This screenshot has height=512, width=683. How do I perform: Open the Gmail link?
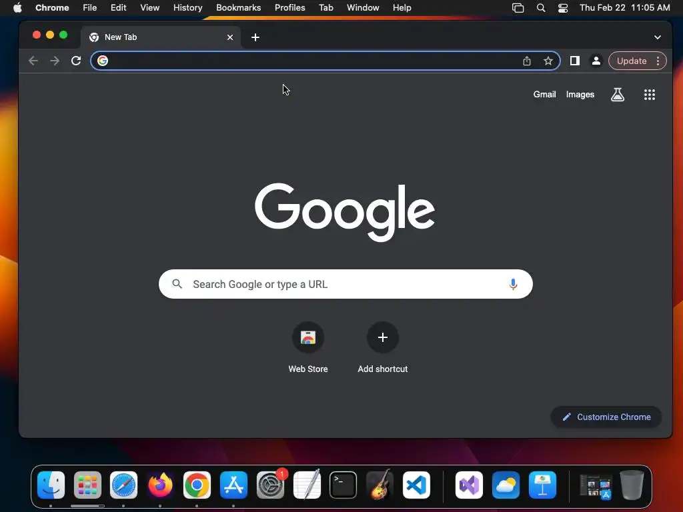(x=544, y=95)
